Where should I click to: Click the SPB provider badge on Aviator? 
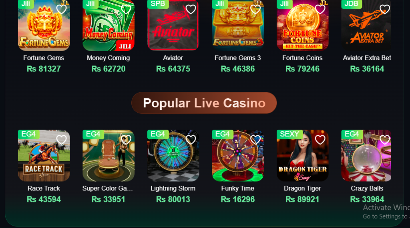pos(158,4)
